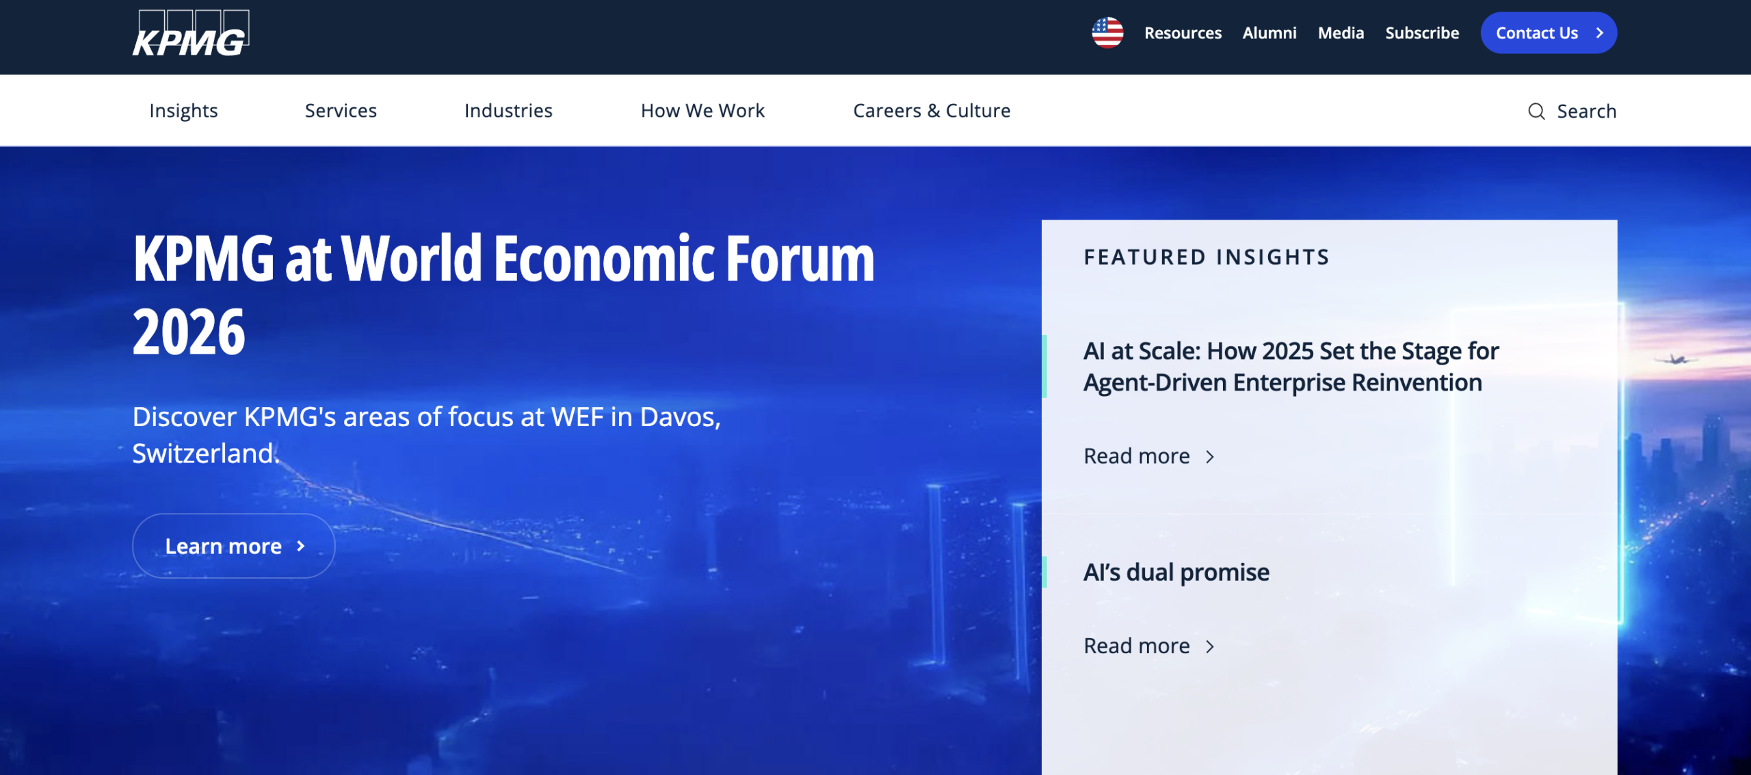Click the search magnifier icon

[1536, 111]
